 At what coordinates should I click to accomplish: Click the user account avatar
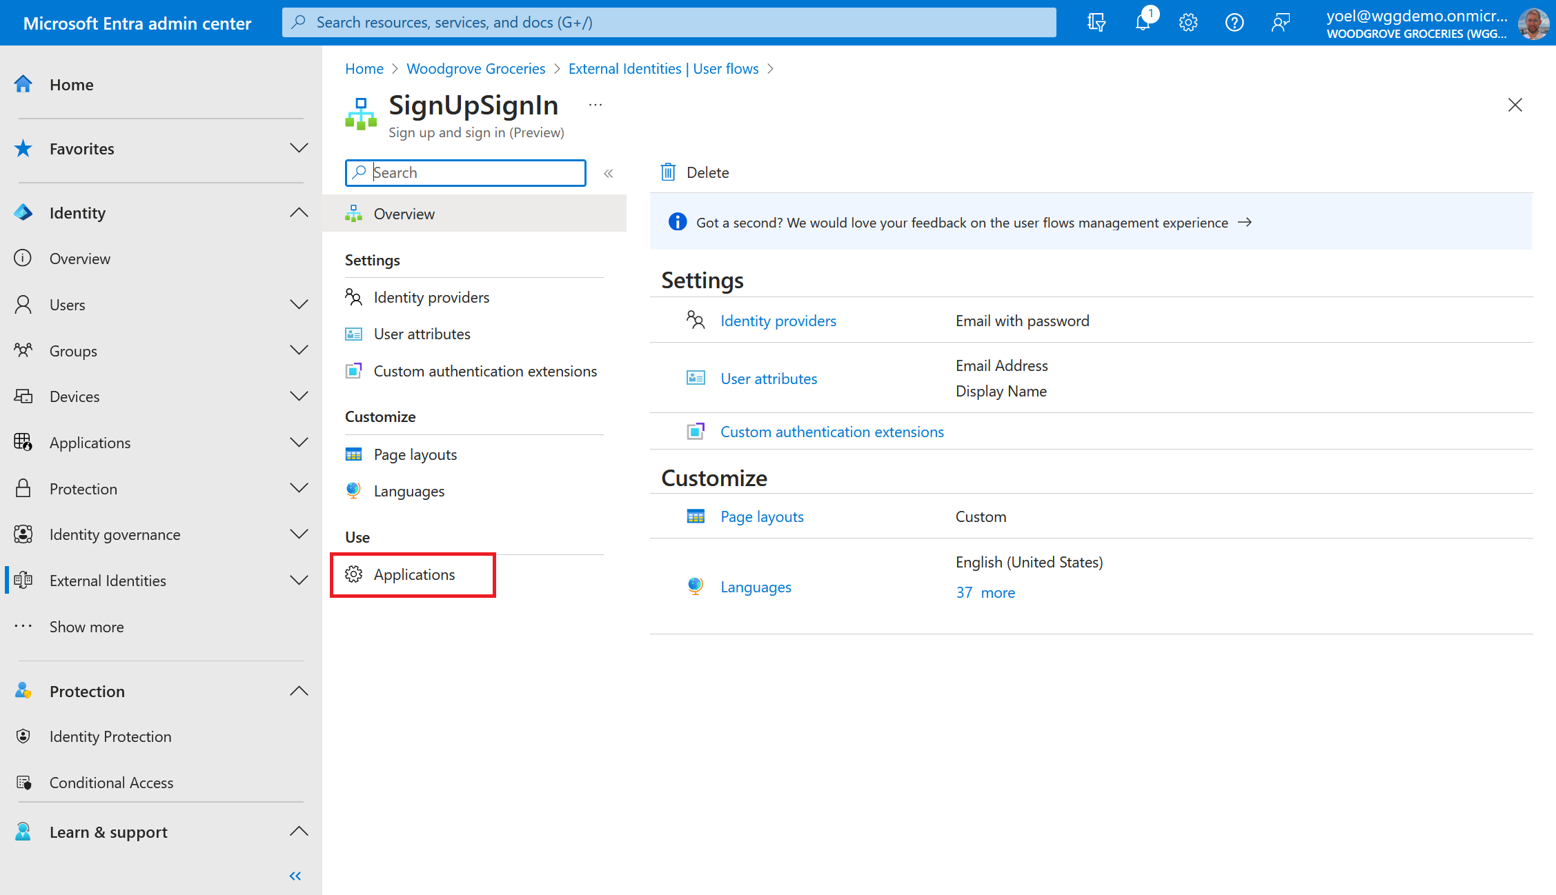pos(1533,24)
